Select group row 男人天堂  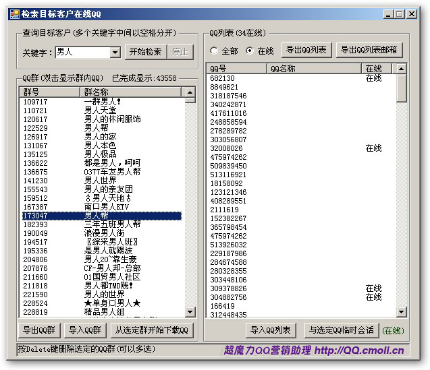click(100, 110)
